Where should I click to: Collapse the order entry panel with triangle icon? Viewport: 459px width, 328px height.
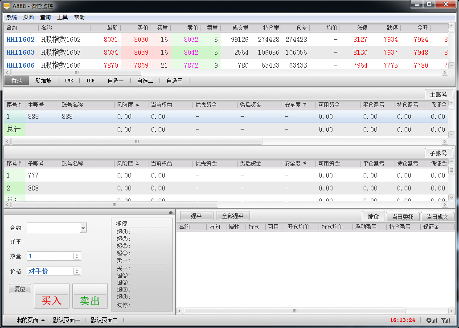pyautogui.click(x=171, y=212)
